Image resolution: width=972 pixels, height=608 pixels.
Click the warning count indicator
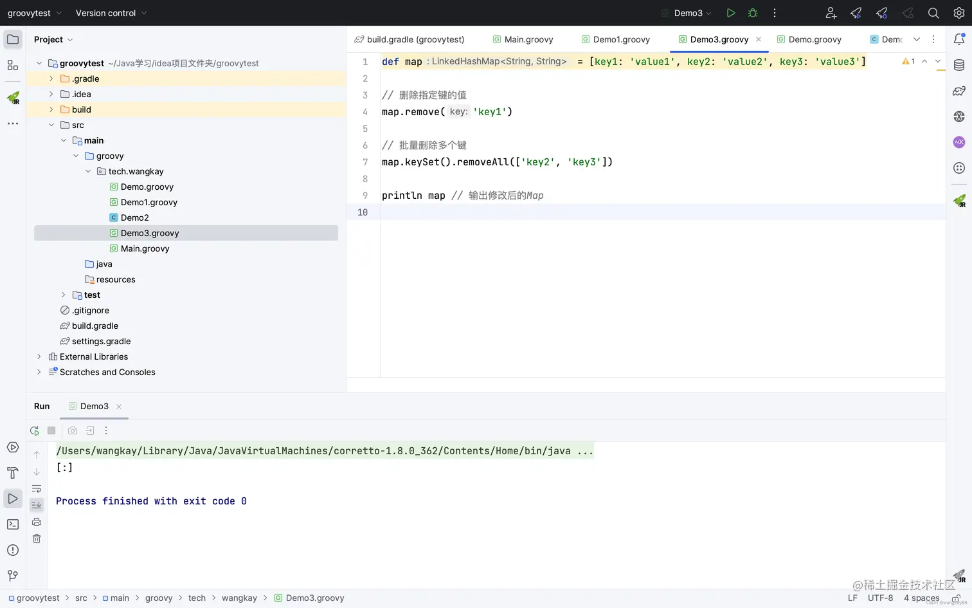pos(908,61)
